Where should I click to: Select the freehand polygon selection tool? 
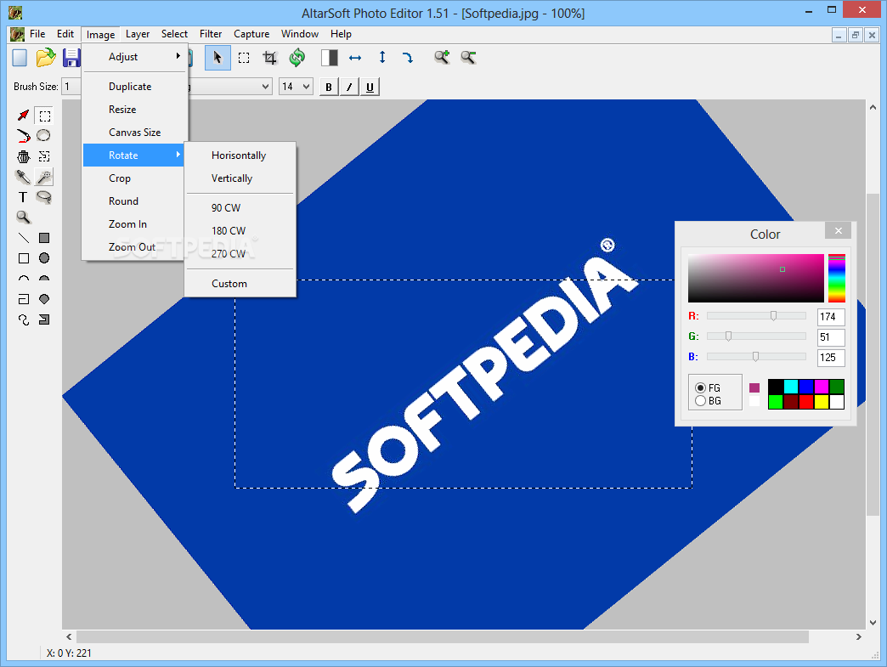(x=44, y=156)
